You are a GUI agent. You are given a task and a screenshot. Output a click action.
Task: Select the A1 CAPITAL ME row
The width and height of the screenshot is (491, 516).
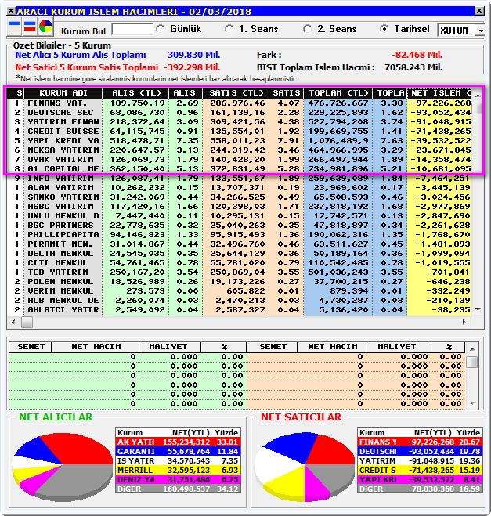coord(240,169)
